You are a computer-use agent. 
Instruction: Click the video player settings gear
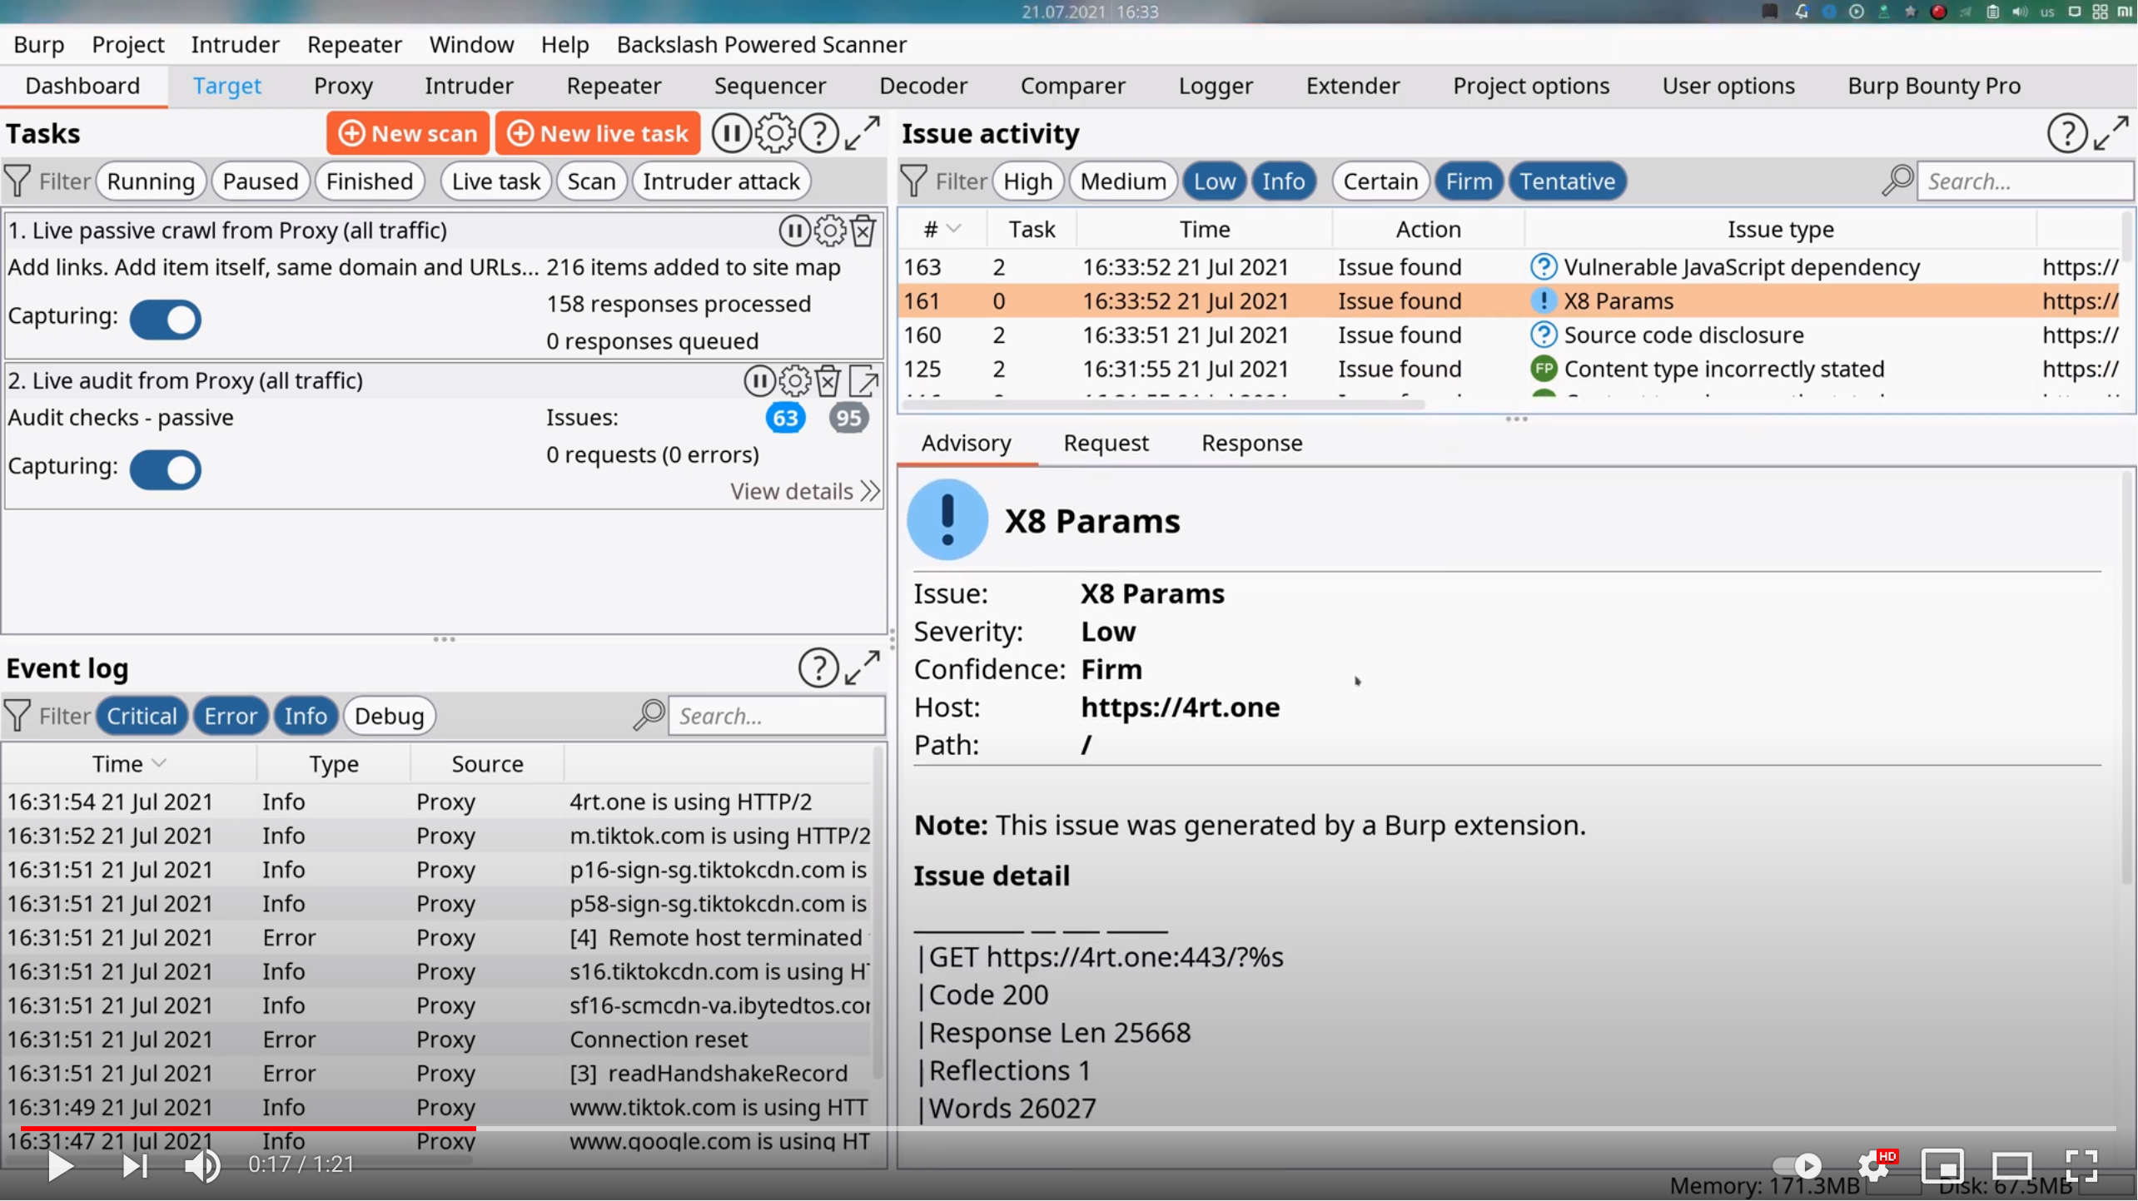coord(1873,1165)
